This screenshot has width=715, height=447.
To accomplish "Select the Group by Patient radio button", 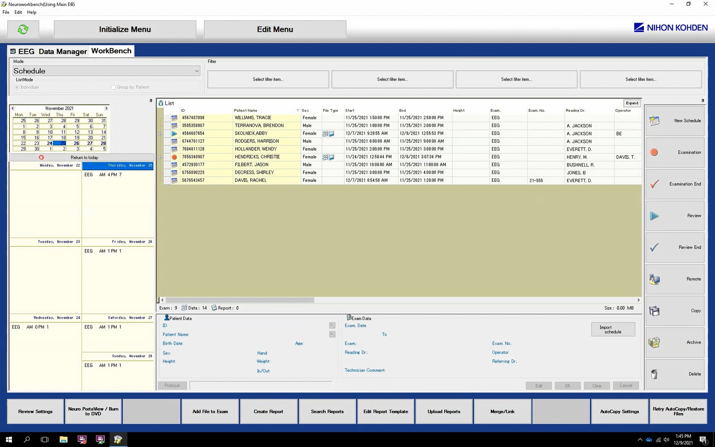I will pos(113,87).
